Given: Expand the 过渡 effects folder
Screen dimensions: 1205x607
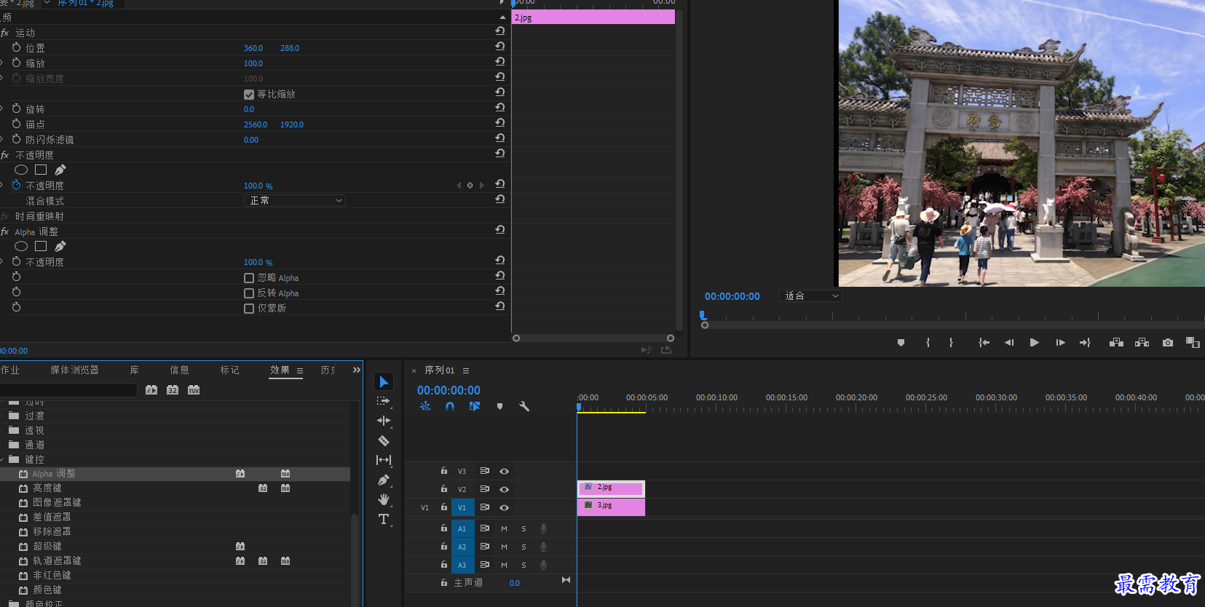Looking at the screenshot, I should (x=3, y=416).
